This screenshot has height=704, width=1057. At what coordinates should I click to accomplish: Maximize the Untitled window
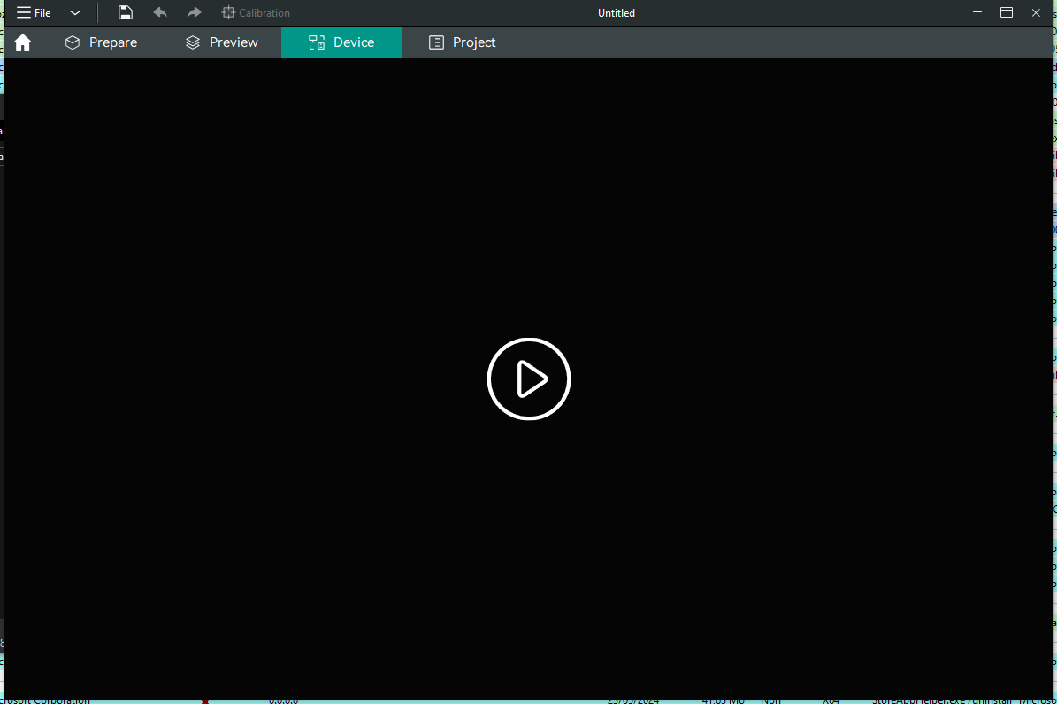tap(1007, 12)
